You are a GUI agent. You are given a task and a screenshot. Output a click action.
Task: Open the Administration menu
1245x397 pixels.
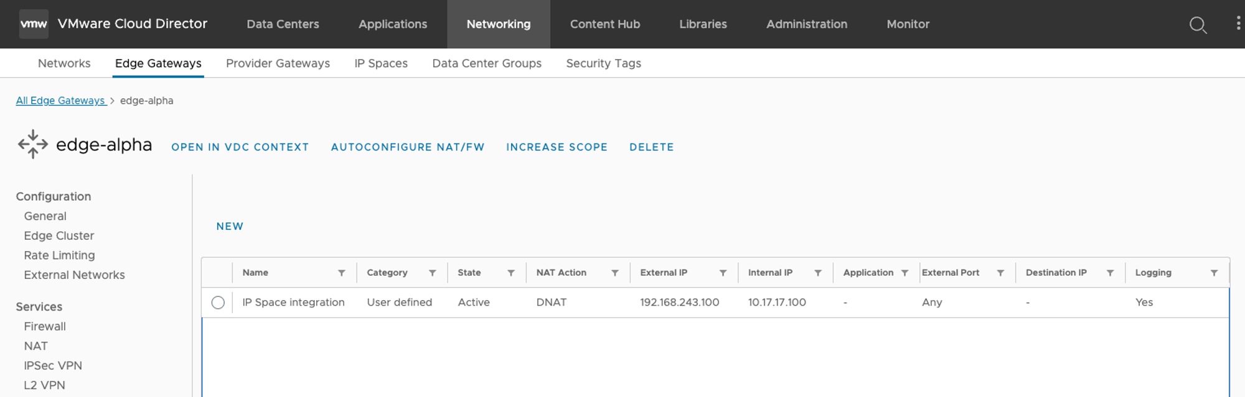pos(806,24)
